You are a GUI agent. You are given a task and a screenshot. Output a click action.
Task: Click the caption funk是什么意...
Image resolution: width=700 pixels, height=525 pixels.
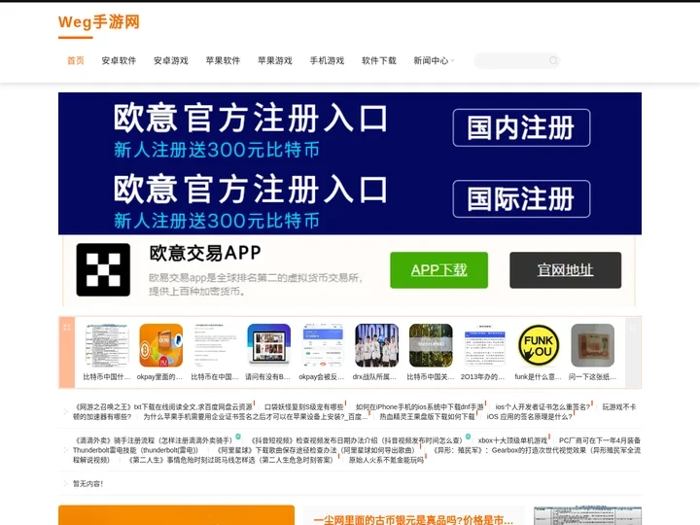[538, 377]
